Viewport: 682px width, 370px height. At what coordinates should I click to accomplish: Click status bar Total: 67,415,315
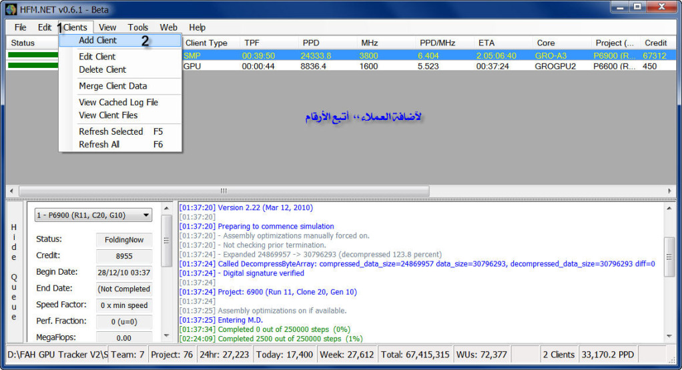point(415,355)
